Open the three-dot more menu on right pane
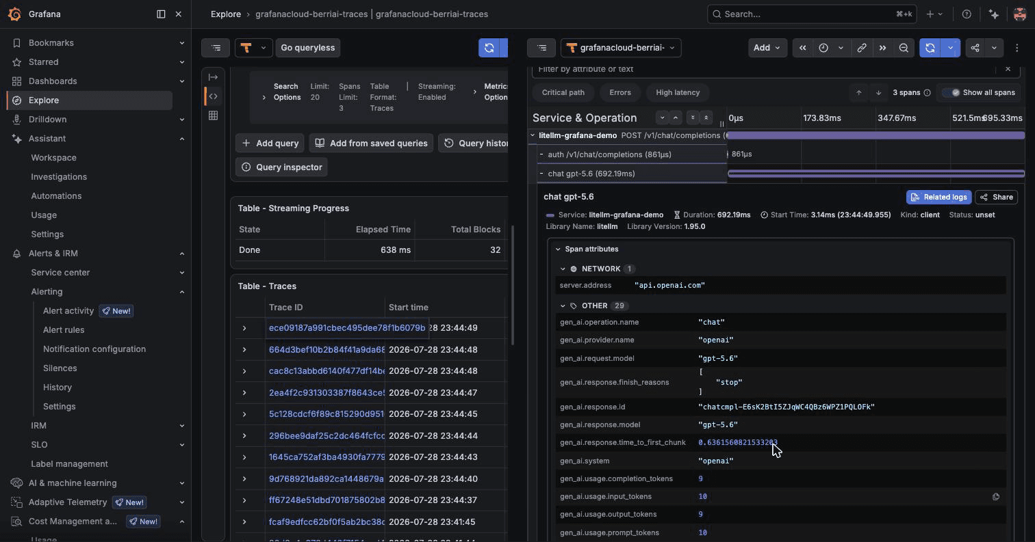 pos(1017,48)
